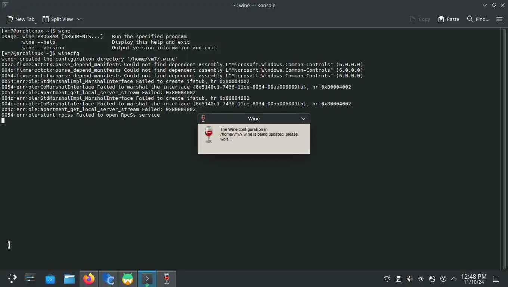Maximize the Konsole window

[494, 5]
